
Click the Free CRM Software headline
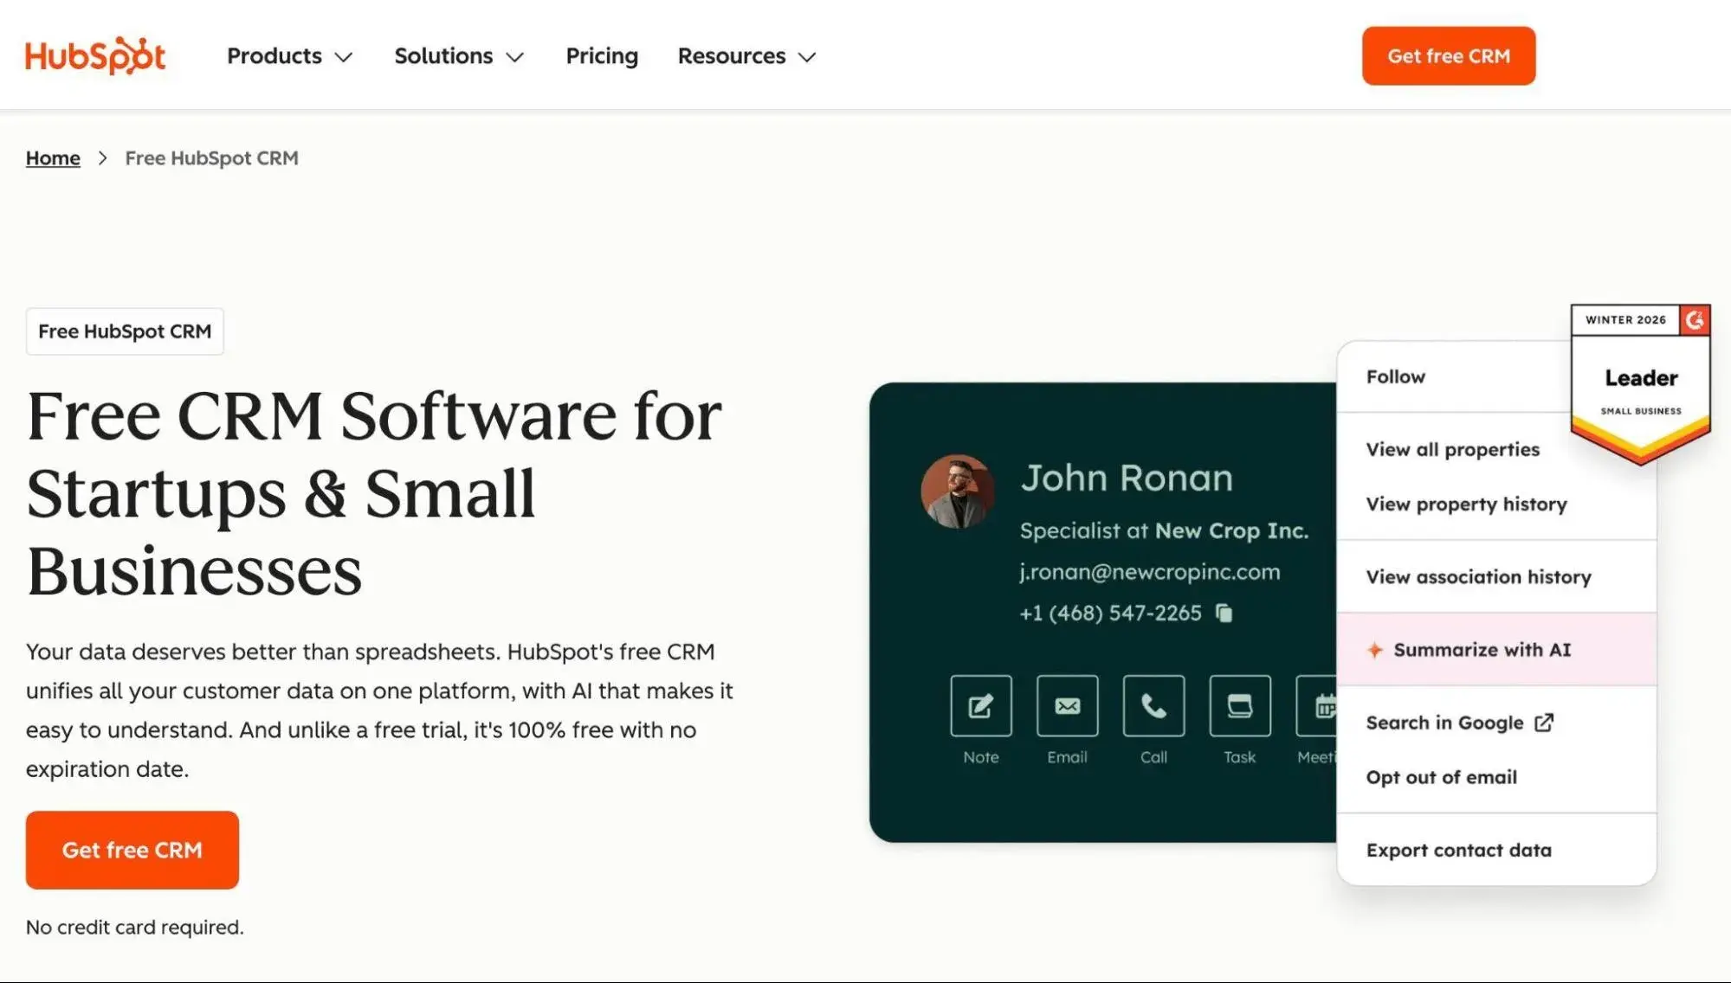click(x=374, y=492)
